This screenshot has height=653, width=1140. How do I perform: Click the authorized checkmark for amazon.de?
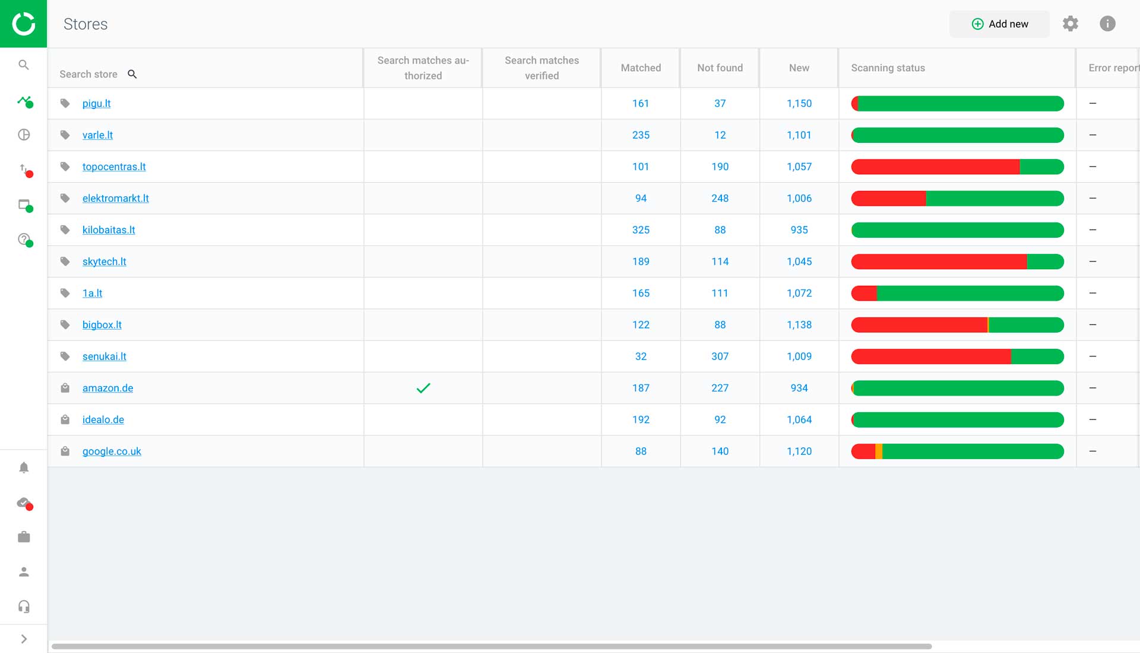pyautogui.click(x=423, y=388)
